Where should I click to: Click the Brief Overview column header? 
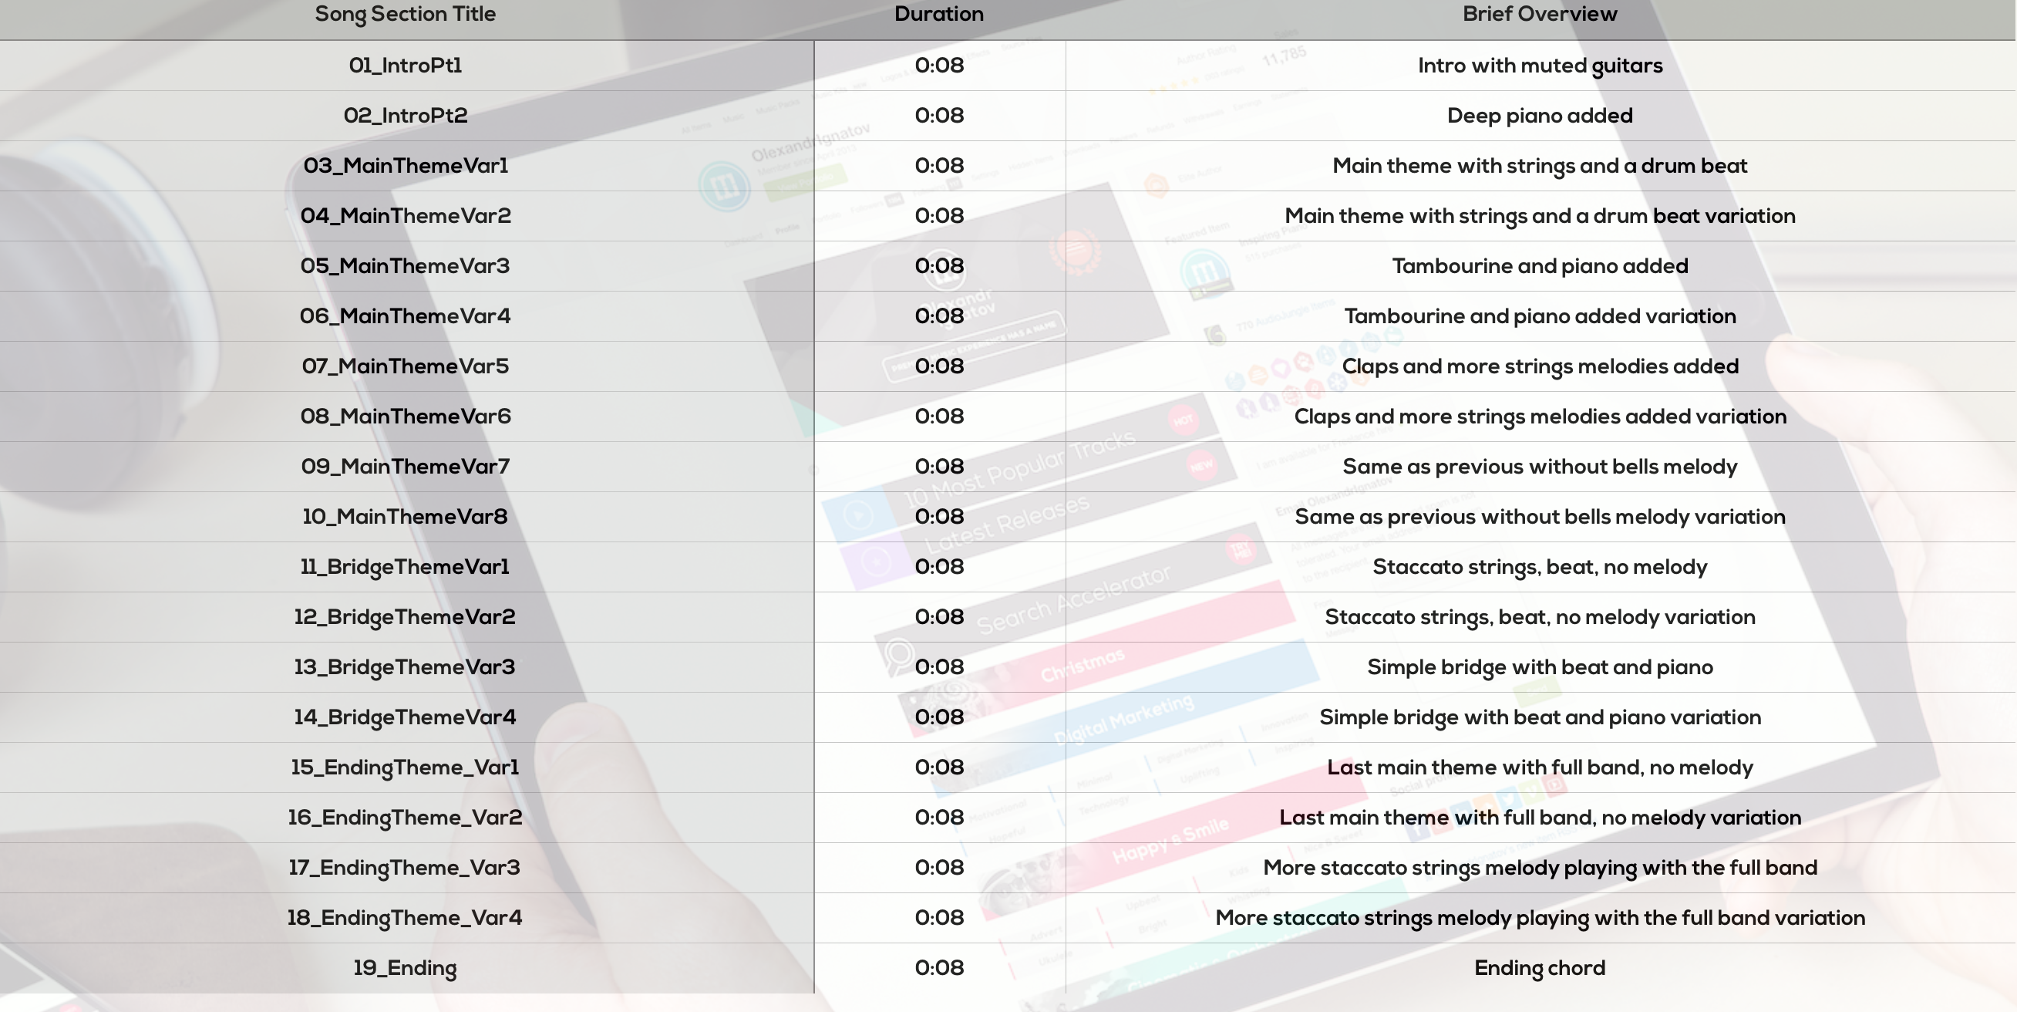pyautogui.click(x=1540, y=14)
